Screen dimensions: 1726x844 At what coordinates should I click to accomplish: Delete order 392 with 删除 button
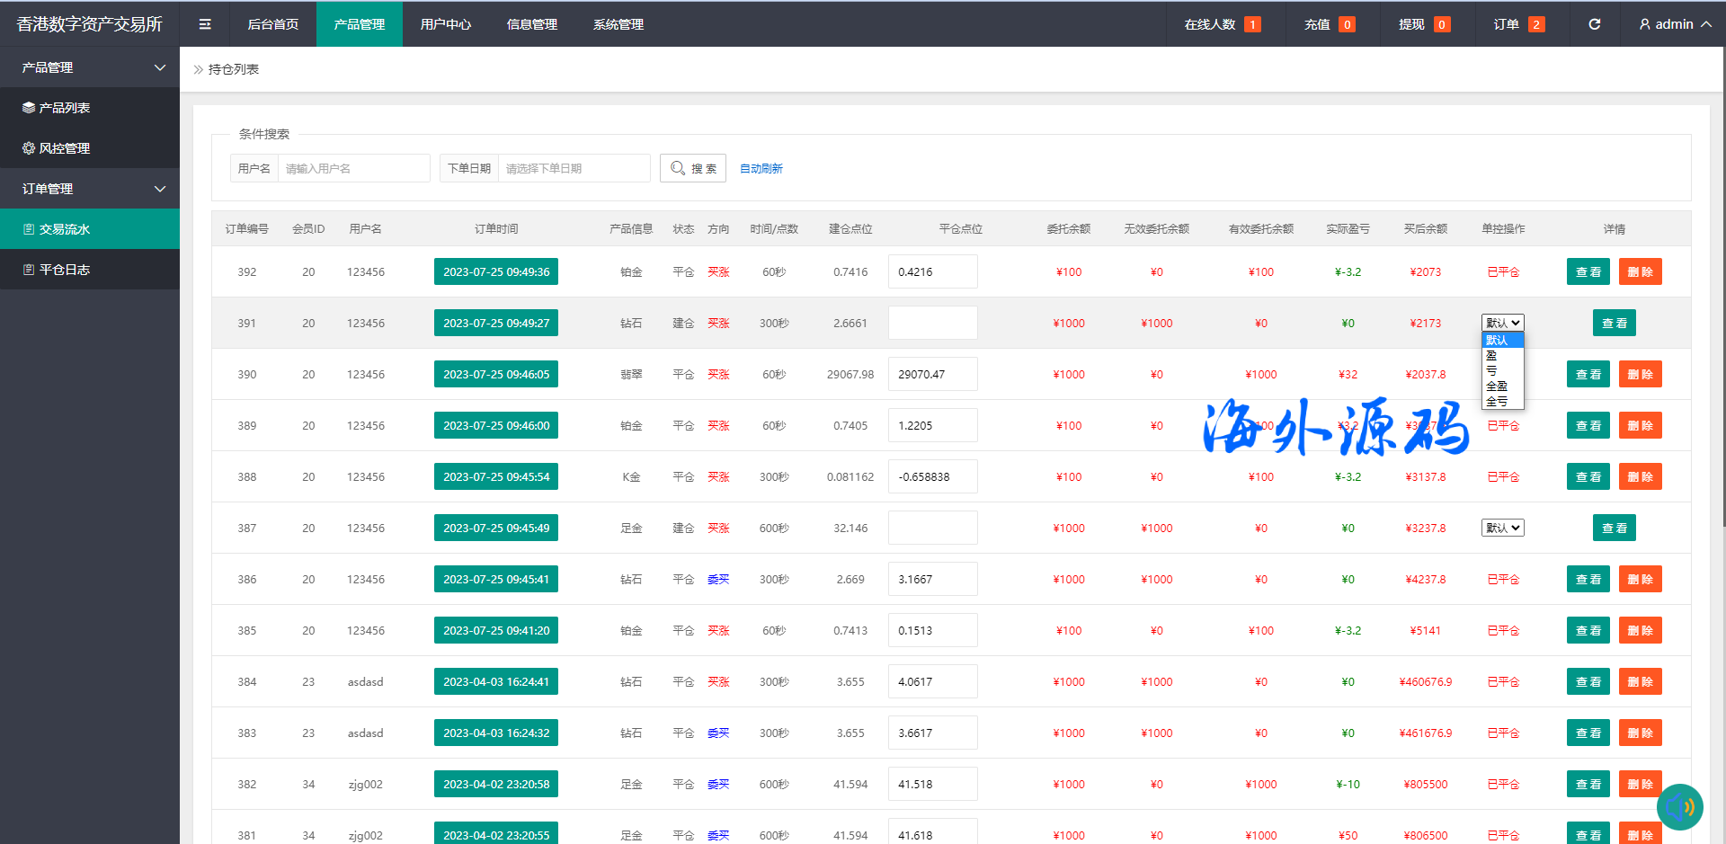point(1640,271)
